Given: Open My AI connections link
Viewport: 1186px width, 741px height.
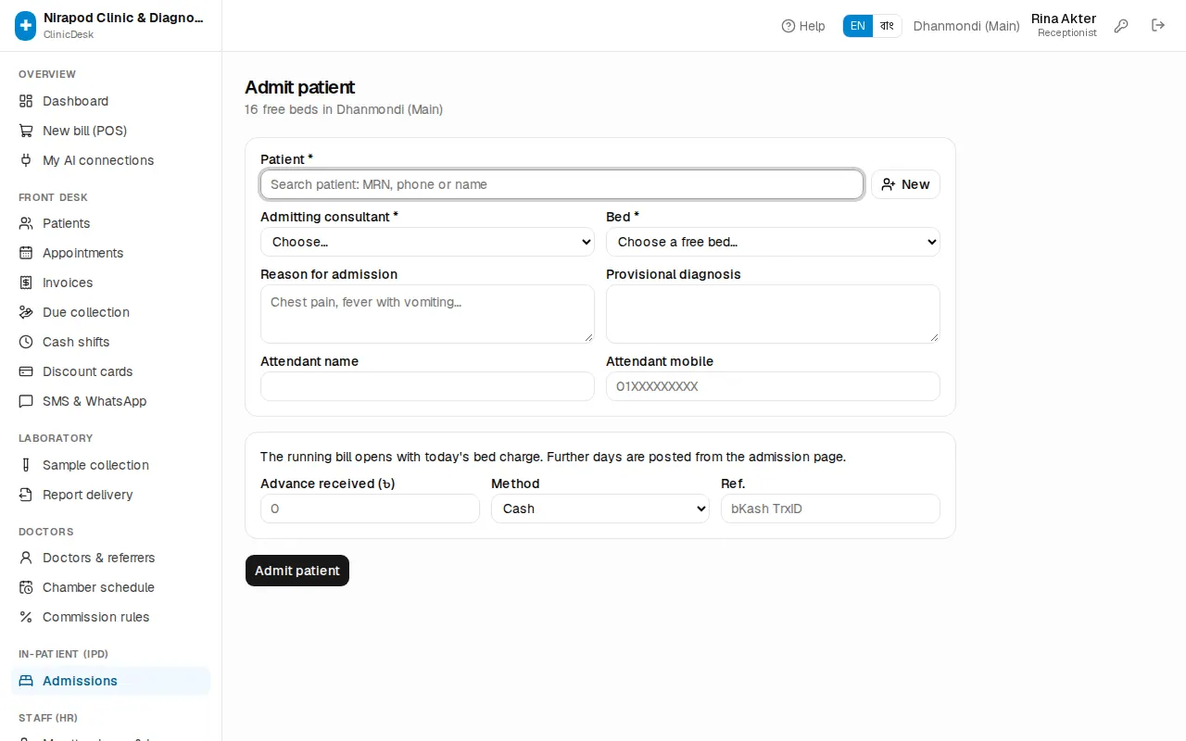Looking at the screenshot, I should pos(111,160).
